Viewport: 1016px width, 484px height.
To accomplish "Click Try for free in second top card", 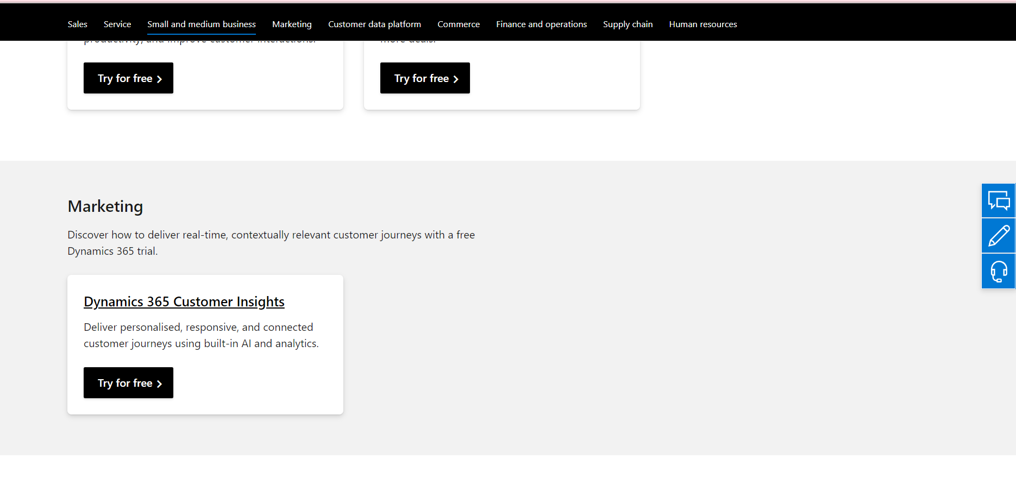I will [x=425, y=78].
